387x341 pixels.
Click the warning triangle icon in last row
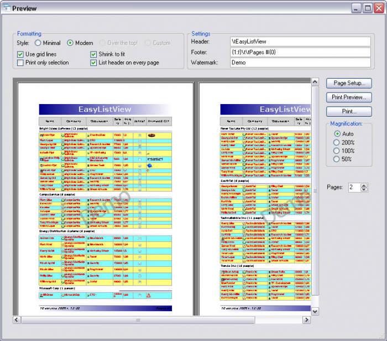point(149,295)
